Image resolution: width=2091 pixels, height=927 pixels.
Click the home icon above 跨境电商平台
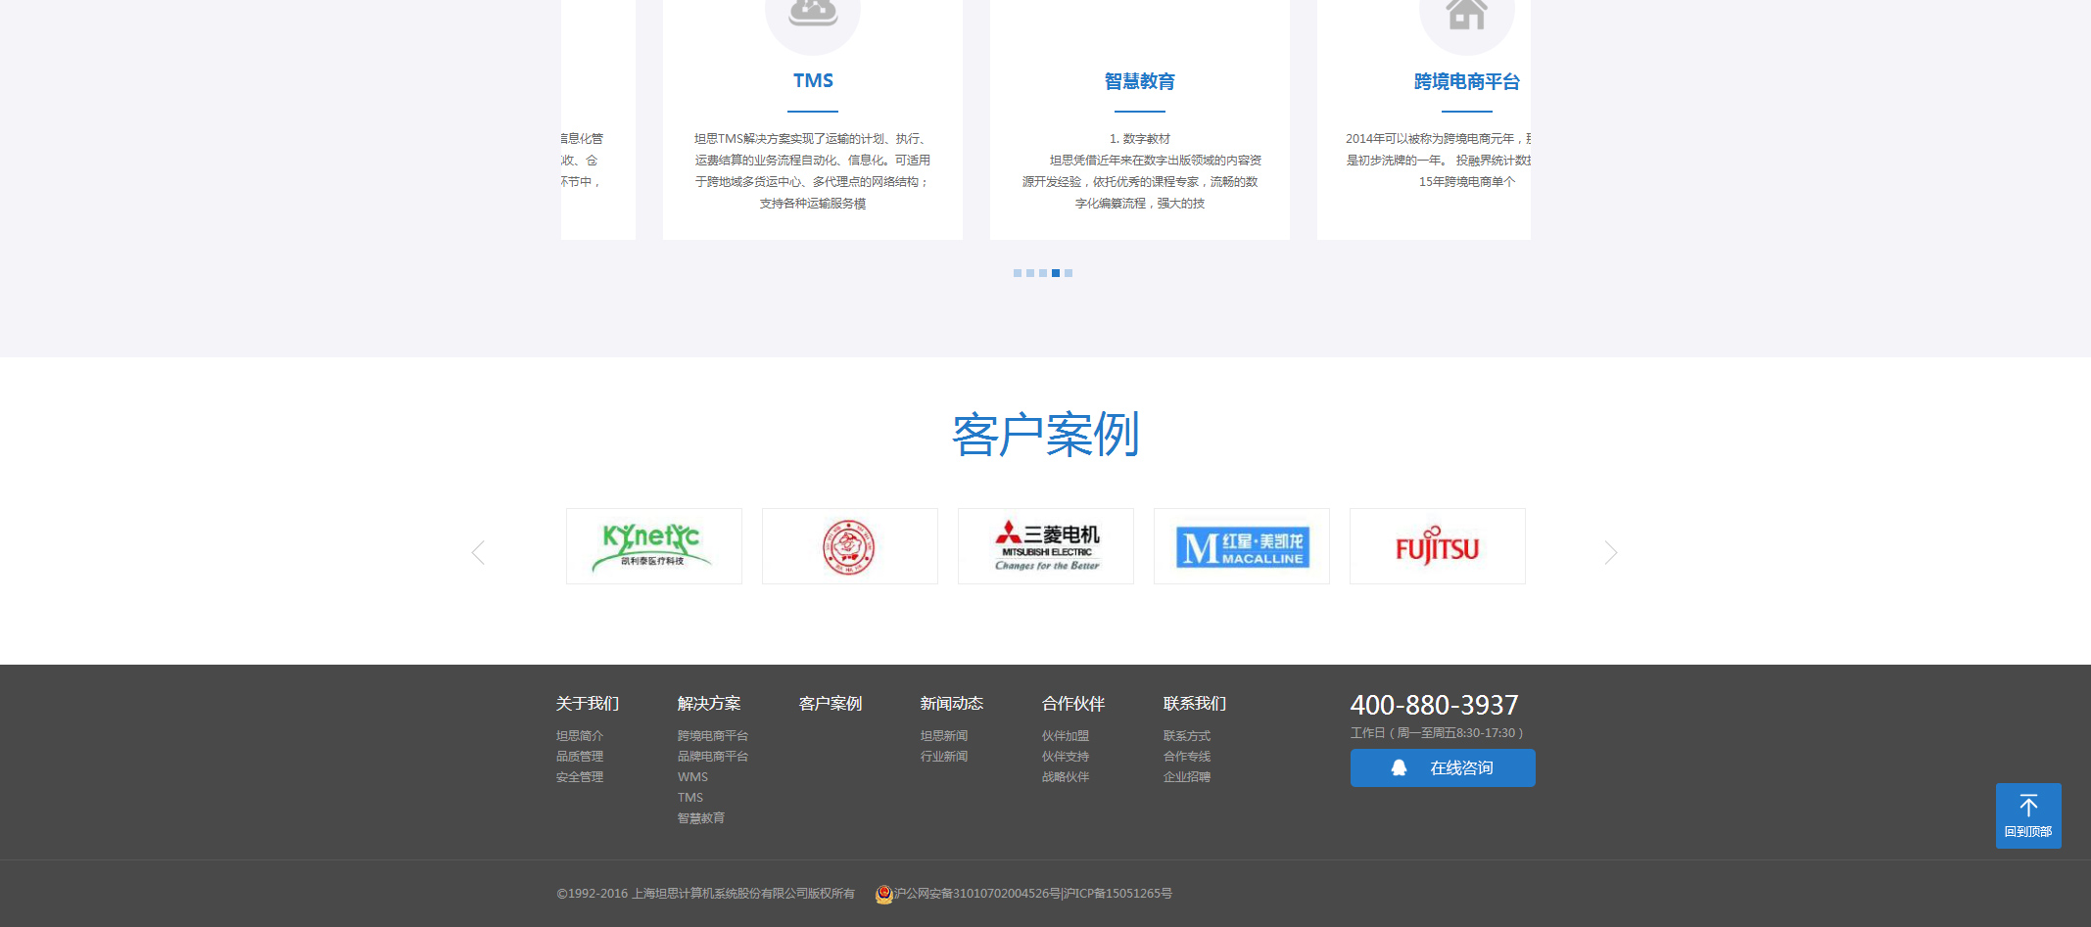click(1466, 15)
